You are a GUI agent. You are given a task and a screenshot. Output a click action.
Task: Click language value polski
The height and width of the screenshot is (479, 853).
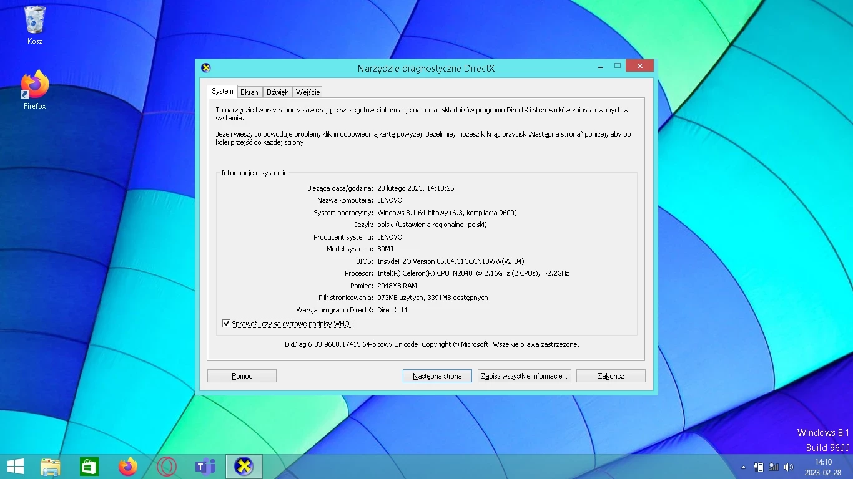point(432,225)
